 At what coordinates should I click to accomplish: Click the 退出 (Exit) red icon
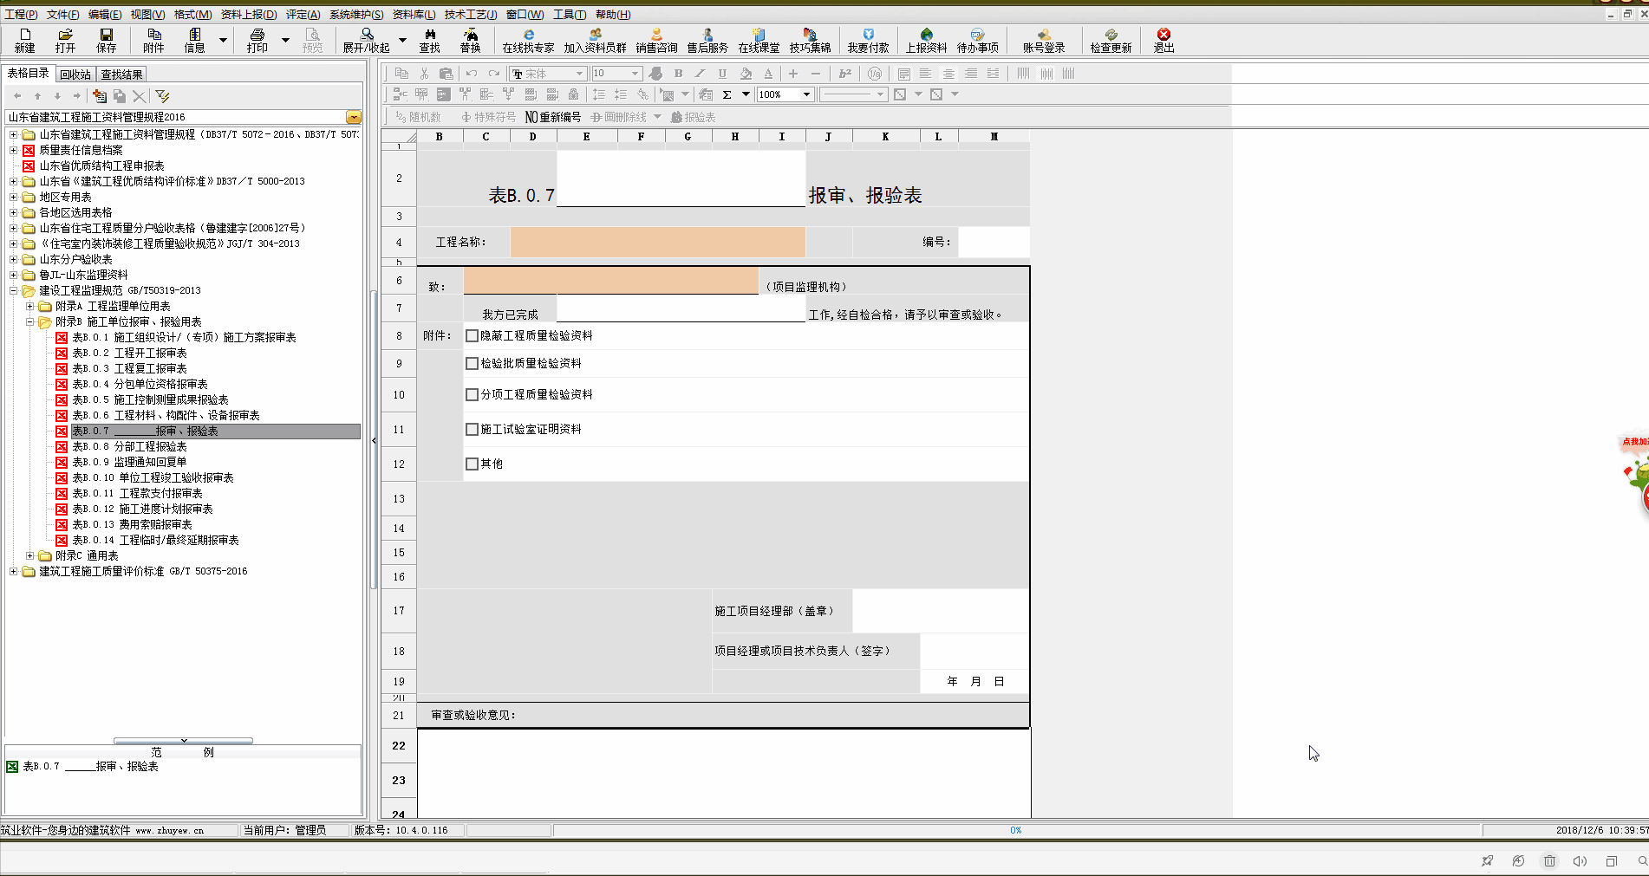click(x=1163, y=40)
